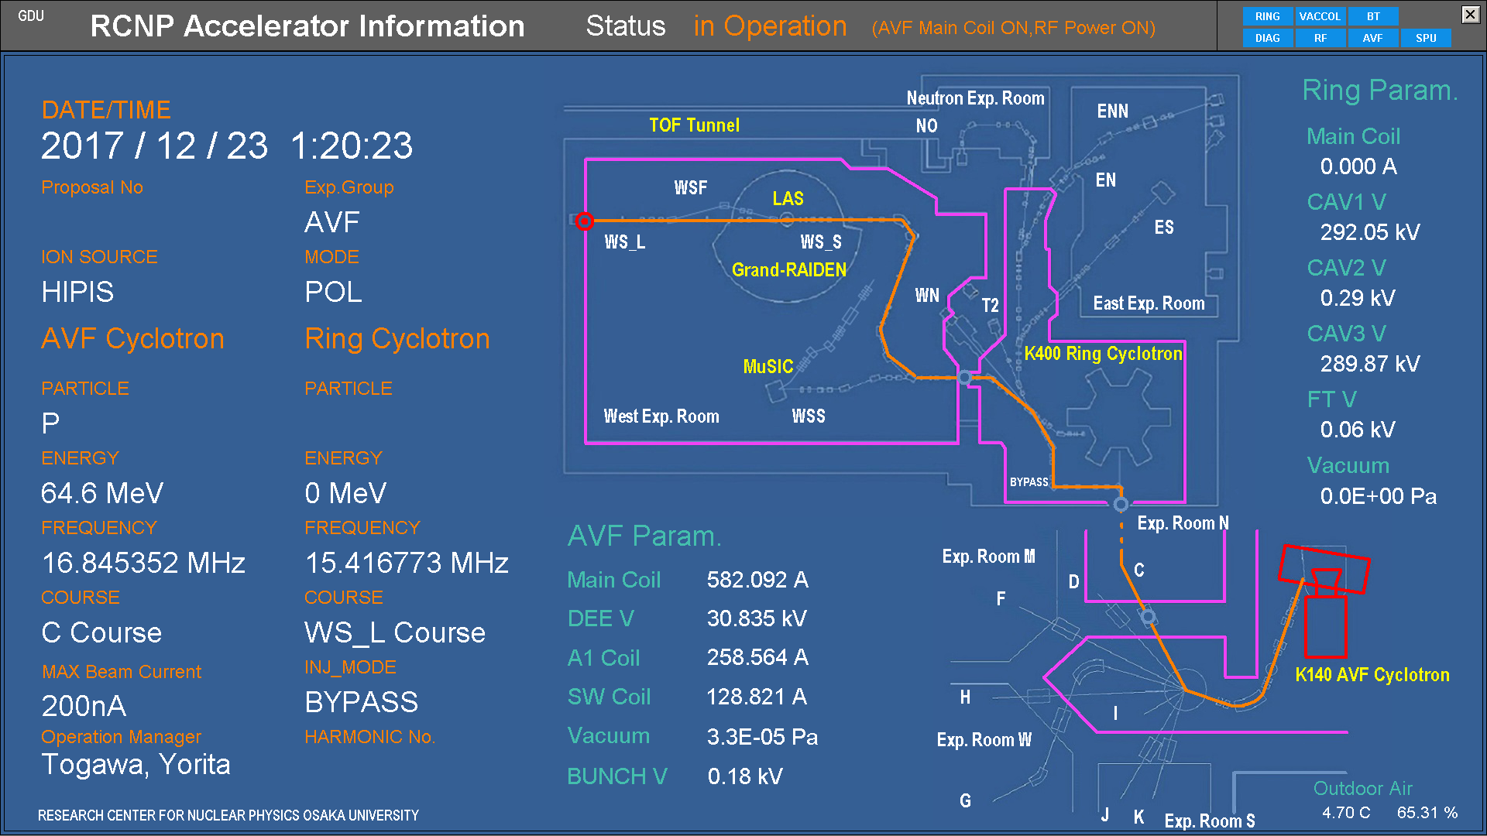Viewport: 1487px width, 836px height.
Task: Click the red WS_L beam target marker
Action: (585, 221)
